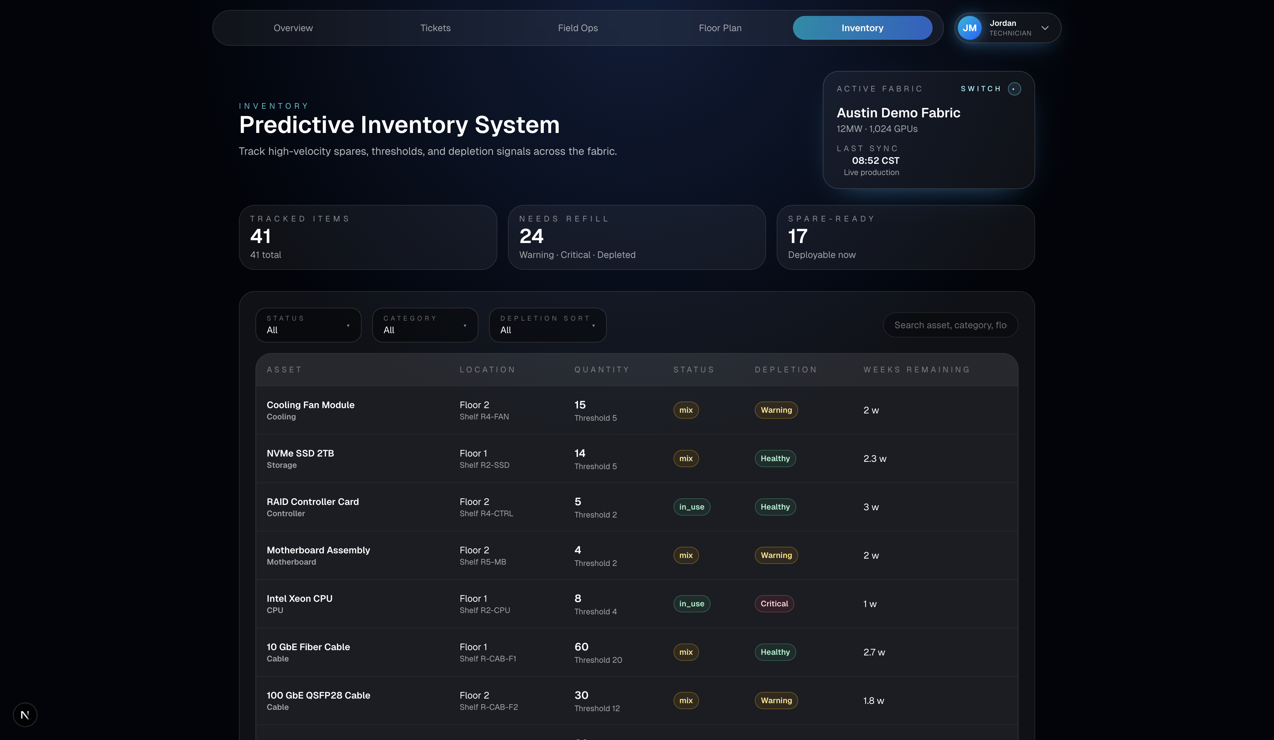The image size is (1274, 740).
Task: Click the Critical badge for Intel Xeon CPU
Action: 774,604
